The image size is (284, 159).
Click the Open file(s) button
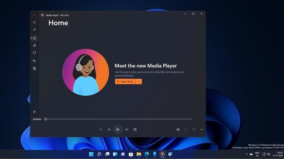(x=125, y=81)
